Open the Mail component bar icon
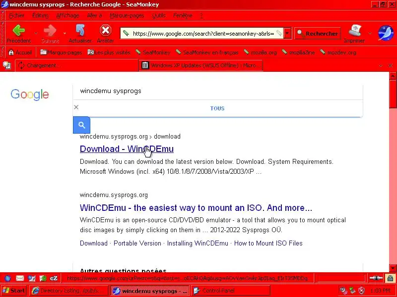Screen dimensions: 397x297 [x=20, y=278]
